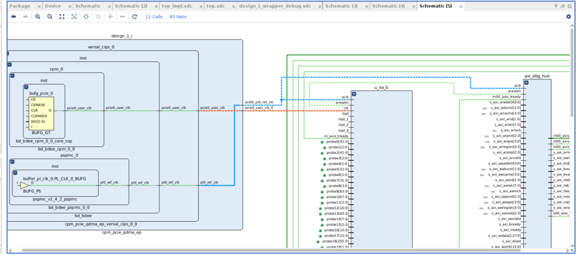Click the back arrow navigation icon
Viewport: 576px width, 255px height.
coord(14,17)
